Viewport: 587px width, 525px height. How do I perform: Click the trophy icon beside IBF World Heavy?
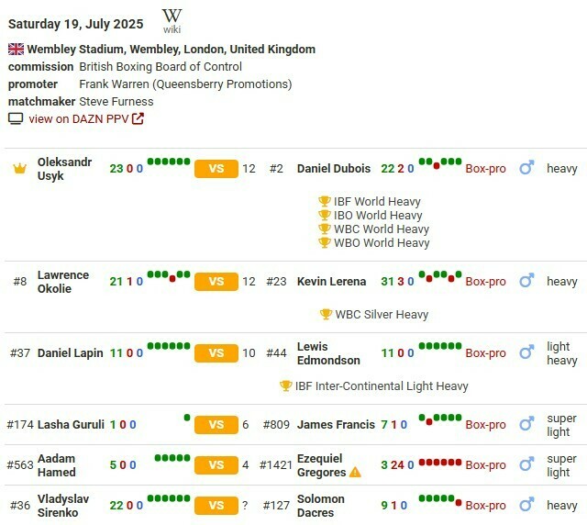click(325, 202)
